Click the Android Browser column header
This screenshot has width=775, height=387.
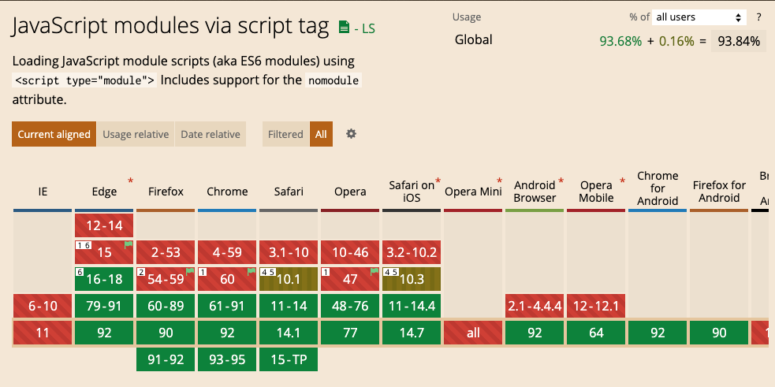(535, 192)
